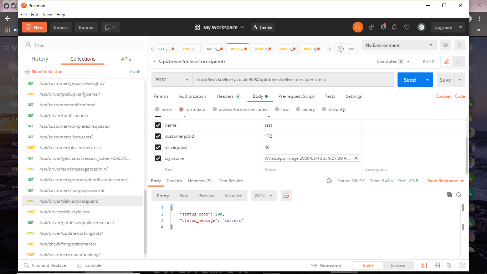This screenshot has width=487, height=274.
Task: Switch to the History sidebar tab
Action: (x=40, y=59)
